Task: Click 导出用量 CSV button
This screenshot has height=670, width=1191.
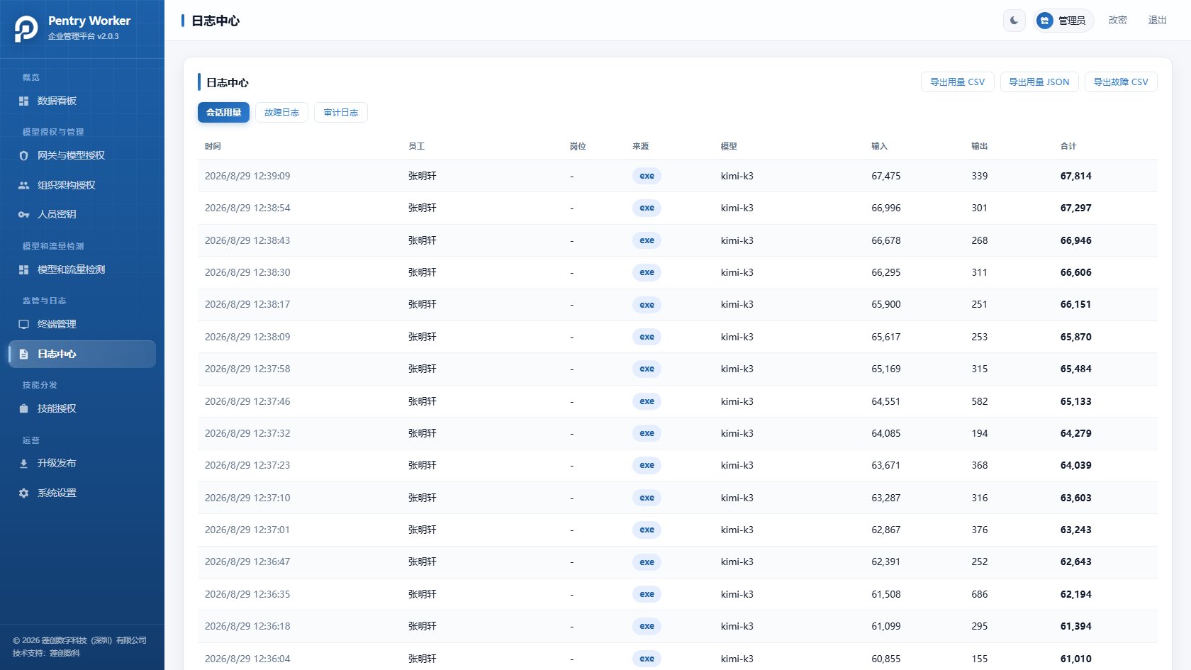Action: tap(957, 82)
